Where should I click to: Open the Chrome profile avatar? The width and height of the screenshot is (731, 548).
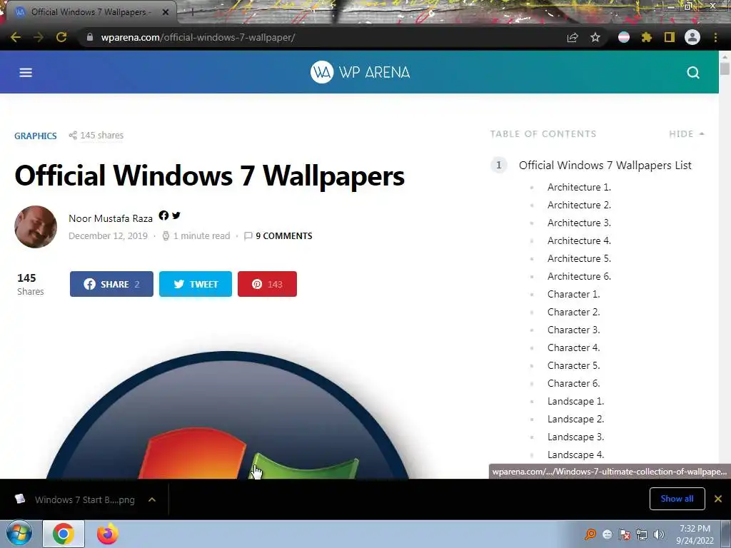(x=692, y=37)
